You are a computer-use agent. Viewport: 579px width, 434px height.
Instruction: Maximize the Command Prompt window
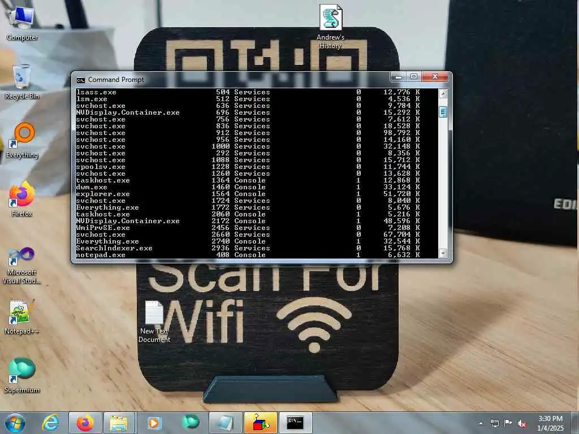pyautogui.click(x=414, y=77)
